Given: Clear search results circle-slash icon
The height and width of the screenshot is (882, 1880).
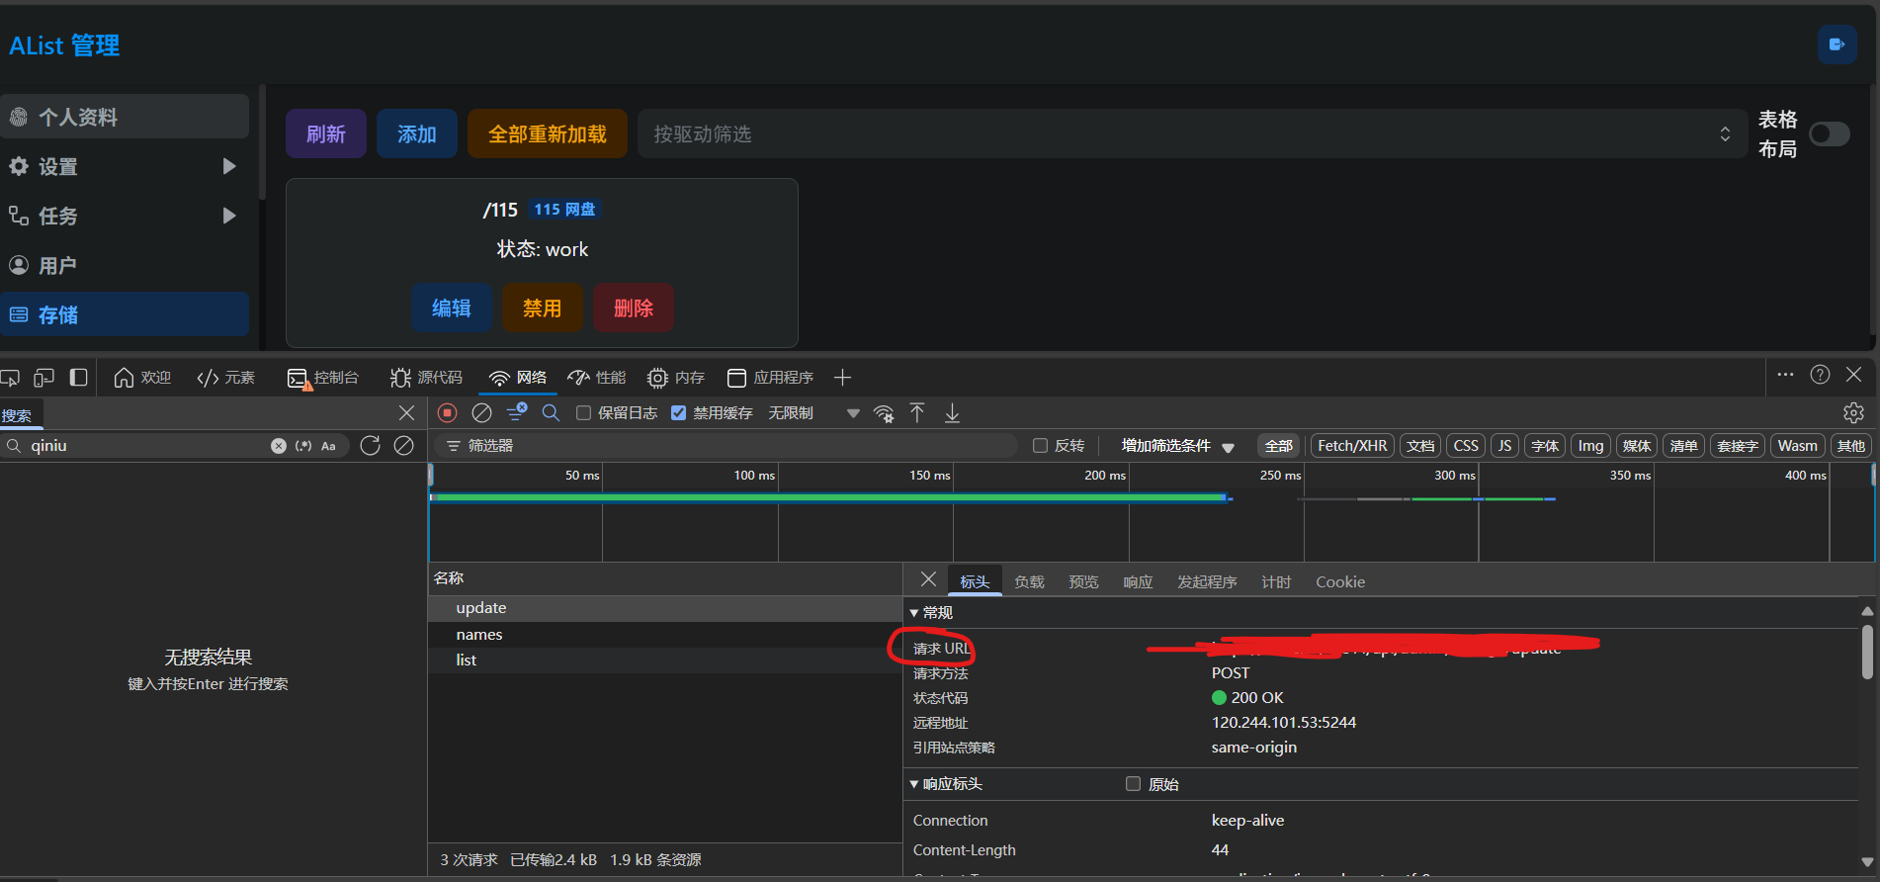Looking at the screenshot, I should [x=404, y=446].
